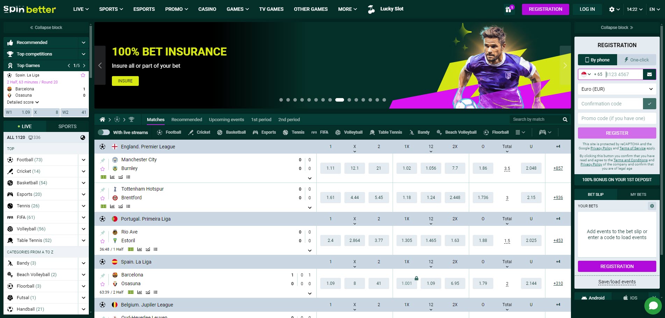Image resolution: width=665 pixels, height=318 pixels.
Task: Open the Euro (EUR) currency dropdown
Action: coord(617,89)
